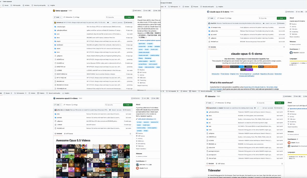Viewport: 307px width, 178px height.
Task: Open the main branch dropdown in claude-opus-5-5-demo
Action: pyautogui.click(x=211, y=18)
